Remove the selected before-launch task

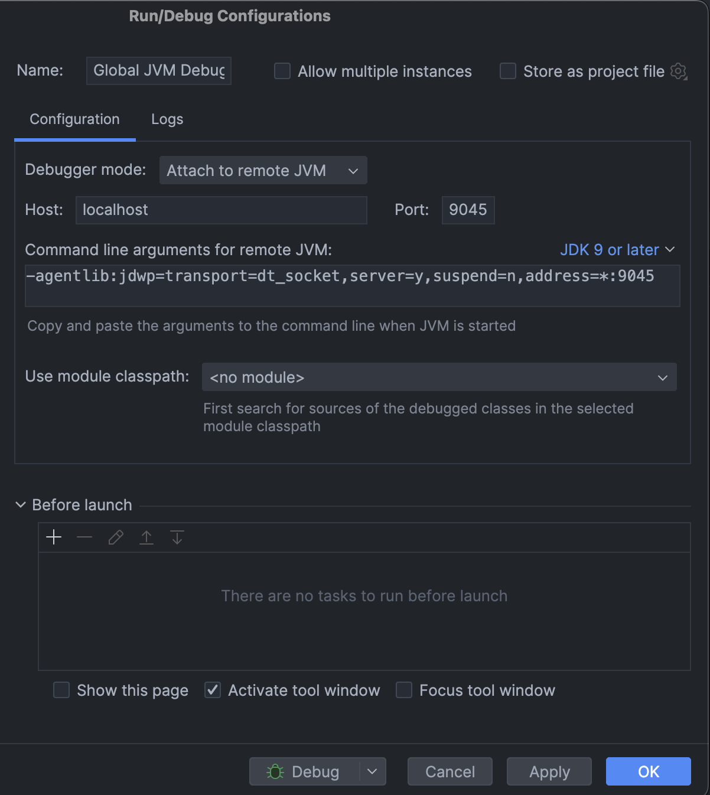84,537
